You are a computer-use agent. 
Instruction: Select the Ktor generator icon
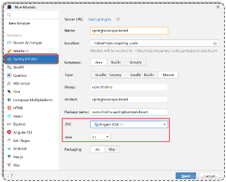pyautogui.click(x=9, y=92)
